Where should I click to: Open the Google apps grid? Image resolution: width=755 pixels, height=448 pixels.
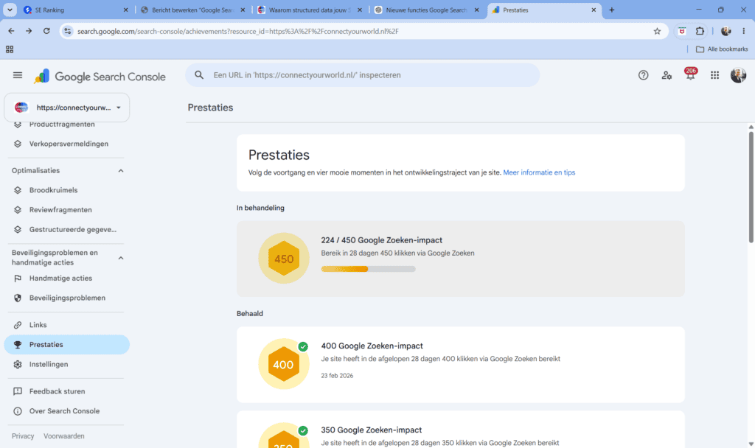[x=714, y=75]
